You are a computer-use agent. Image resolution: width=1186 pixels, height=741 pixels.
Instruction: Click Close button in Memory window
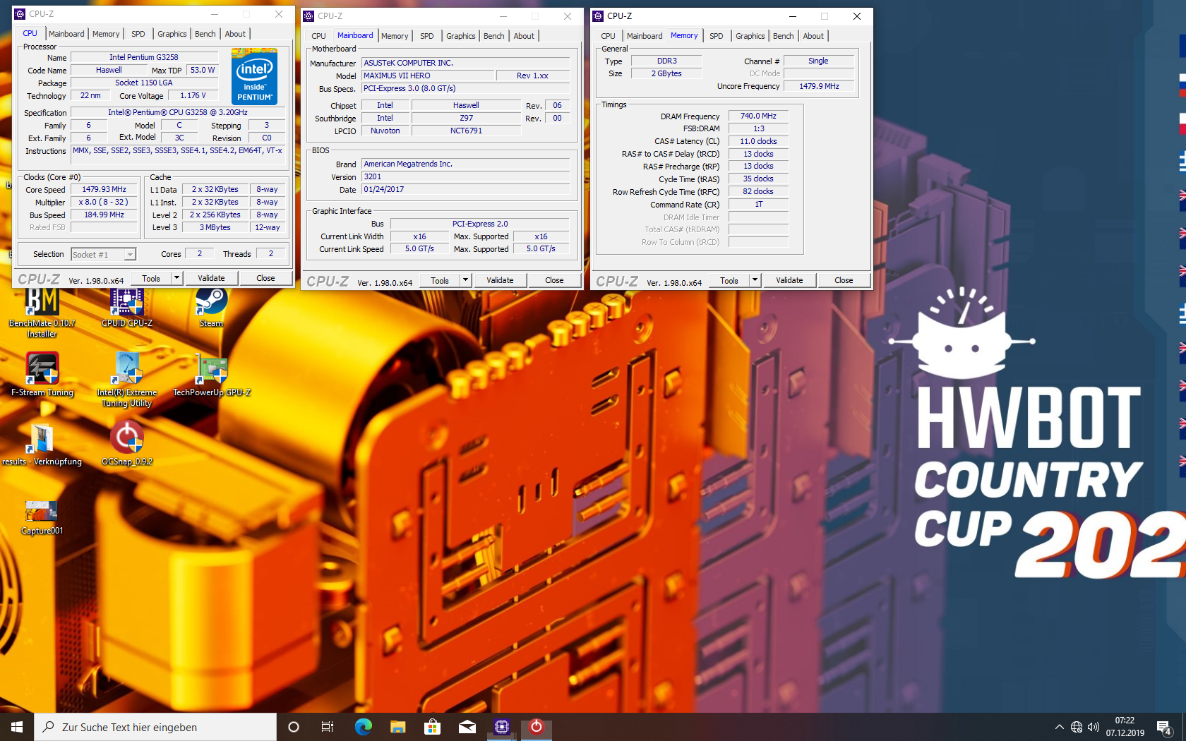844,280
